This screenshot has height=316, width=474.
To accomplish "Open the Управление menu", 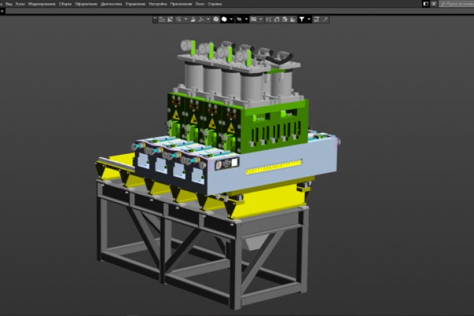I will pos(136,4).
